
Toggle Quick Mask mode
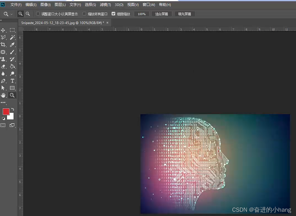coord(3,125)
